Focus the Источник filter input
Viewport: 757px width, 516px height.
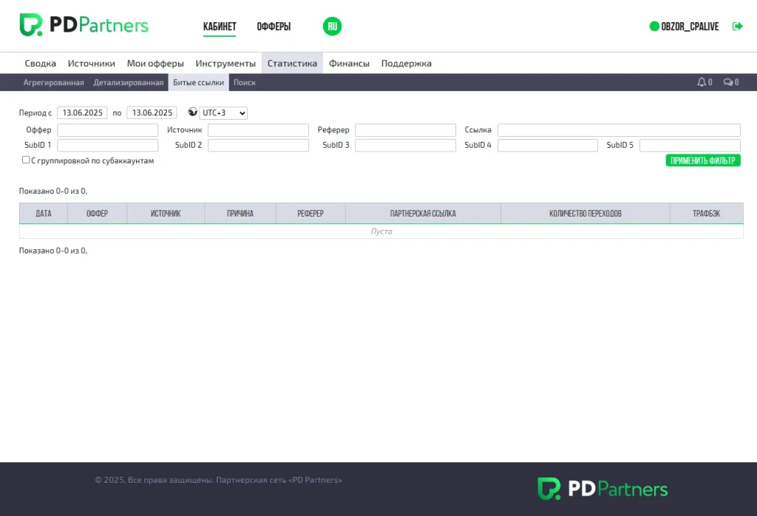click(258, 130)
